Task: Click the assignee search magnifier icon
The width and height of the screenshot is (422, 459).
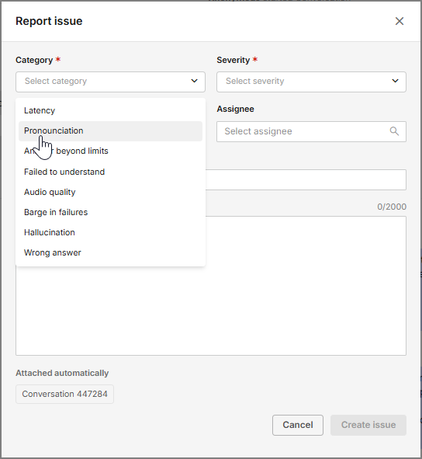Action: (394, 131)
